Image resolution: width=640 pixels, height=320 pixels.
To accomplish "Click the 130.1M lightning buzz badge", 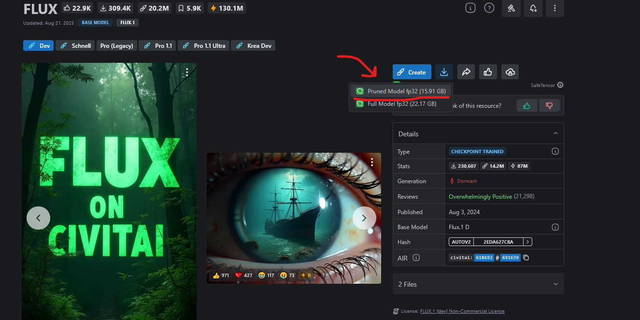I will point(227,8).
